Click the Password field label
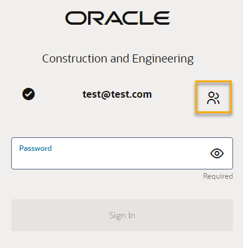The image size is (243, 248). pos(35,148)
